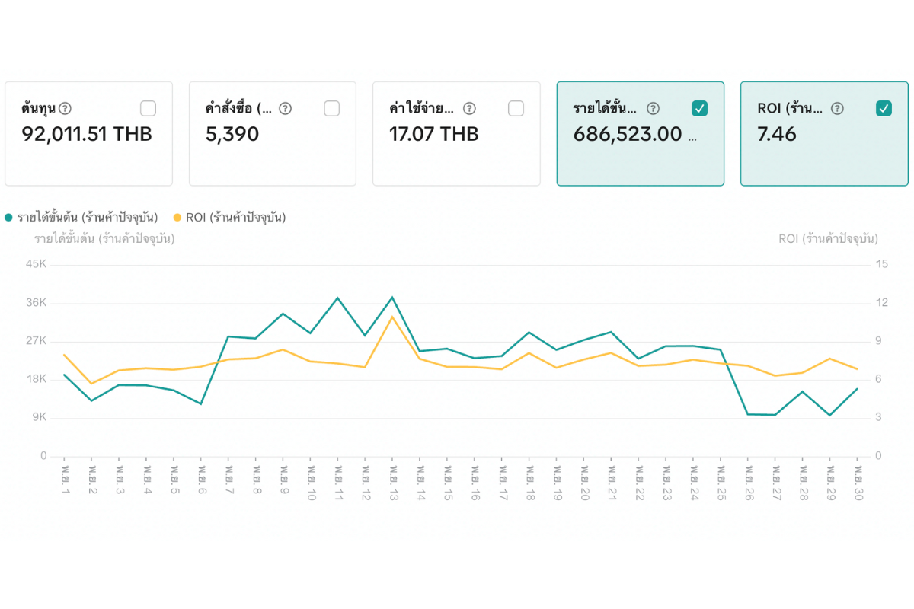
Task: Open the help tooltip beside คำสั่งซื้อ
Action: (x=285, y=109)
